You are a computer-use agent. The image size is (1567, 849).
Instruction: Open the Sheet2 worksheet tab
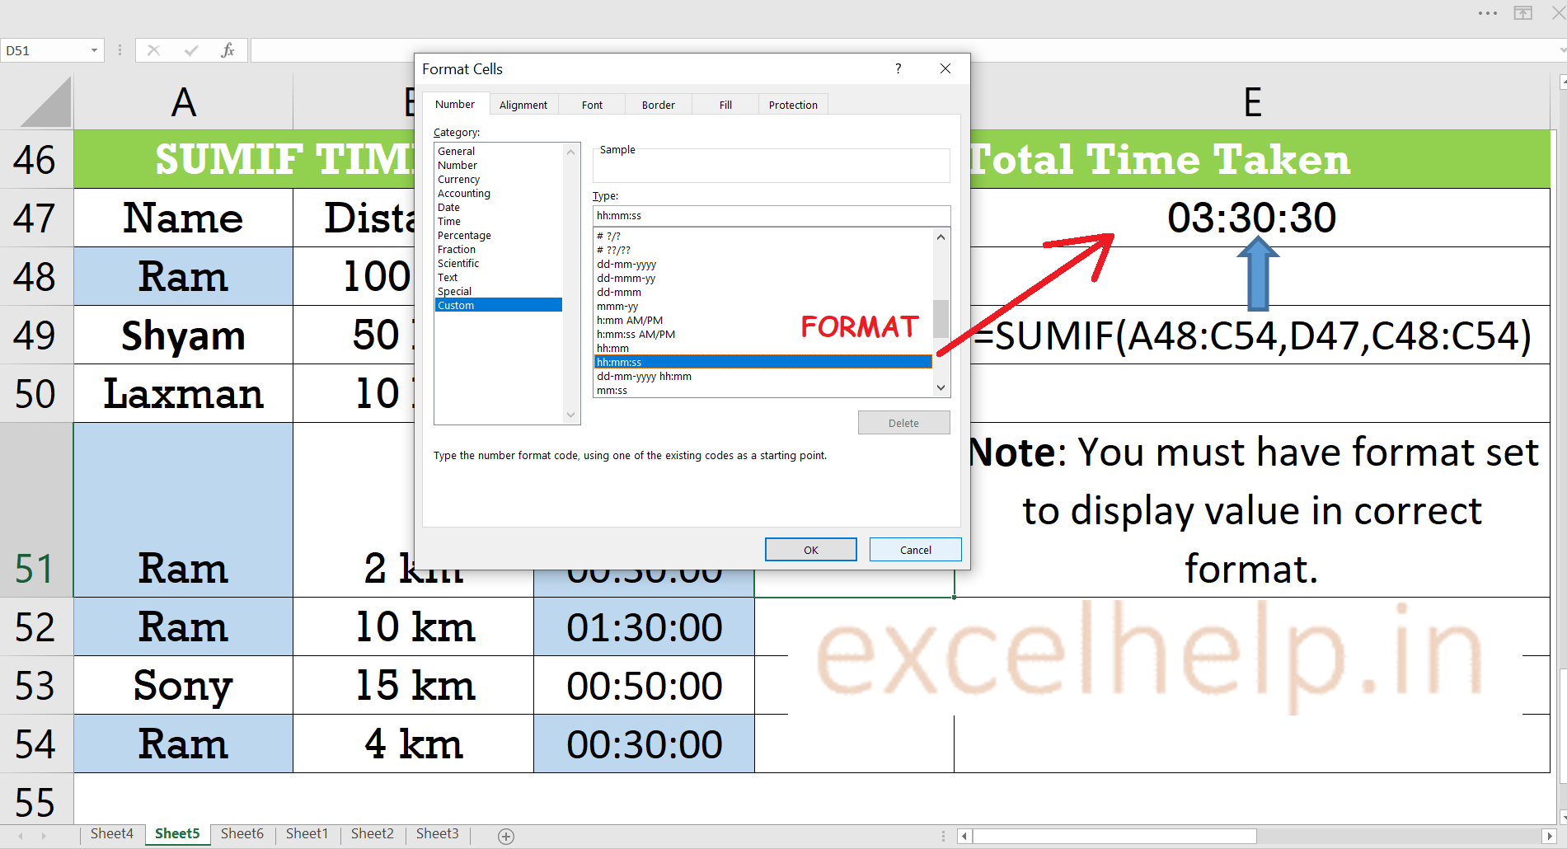pyautogui.click(x=372, y=833)
